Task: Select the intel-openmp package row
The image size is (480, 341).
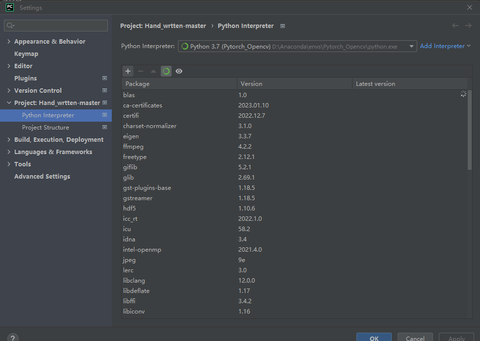Action: coord(294,249)
